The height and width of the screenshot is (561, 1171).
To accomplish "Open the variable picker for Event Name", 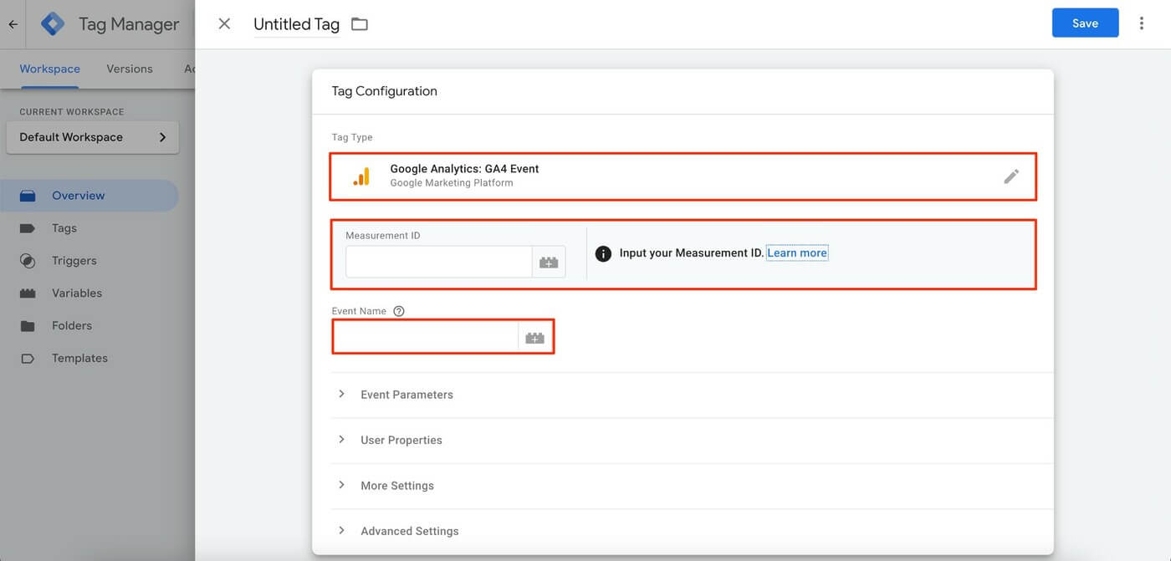I will tap(535, 337).
